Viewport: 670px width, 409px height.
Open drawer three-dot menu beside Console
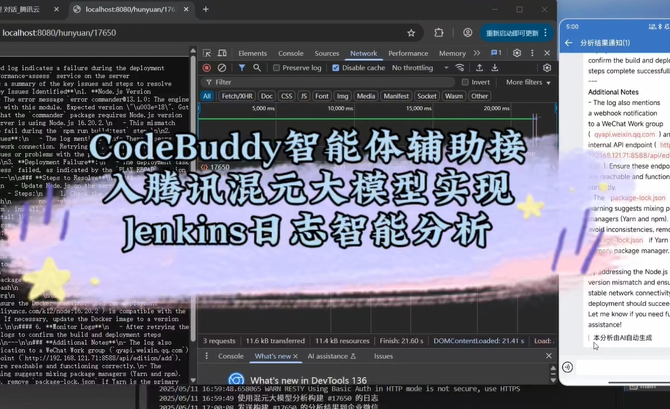coord(206,356)
